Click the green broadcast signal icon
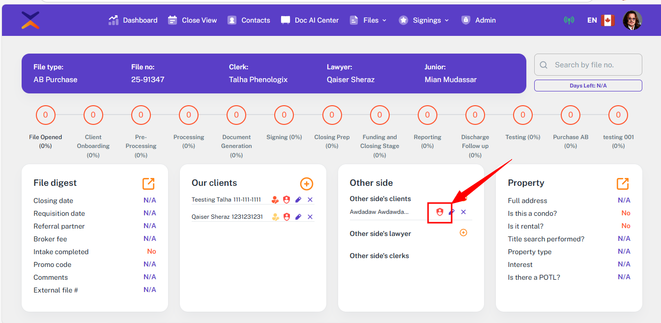Image resolution: width=661 pixels, height=323 pixels. point(569,20)
